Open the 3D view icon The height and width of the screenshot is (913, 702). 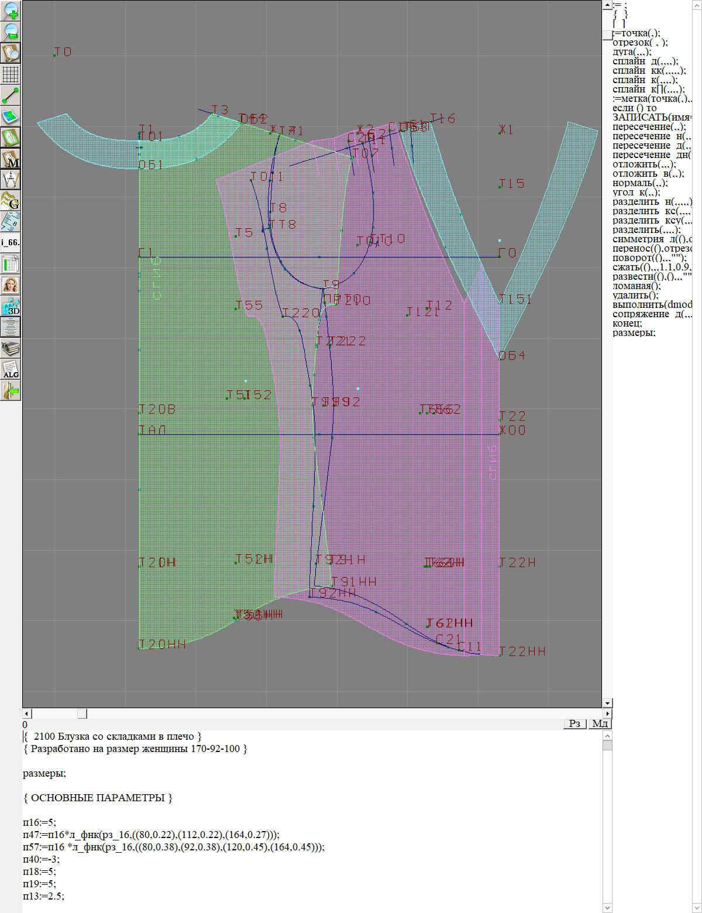pos(11,306)
